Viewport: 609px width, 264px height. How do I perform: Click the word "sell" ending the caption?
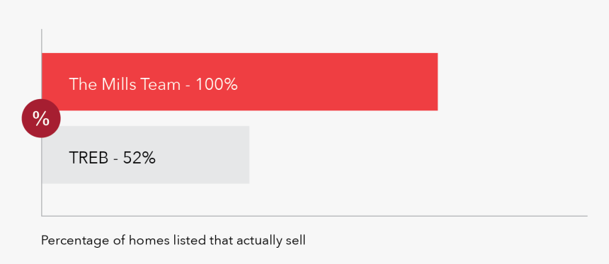[296, 241]
